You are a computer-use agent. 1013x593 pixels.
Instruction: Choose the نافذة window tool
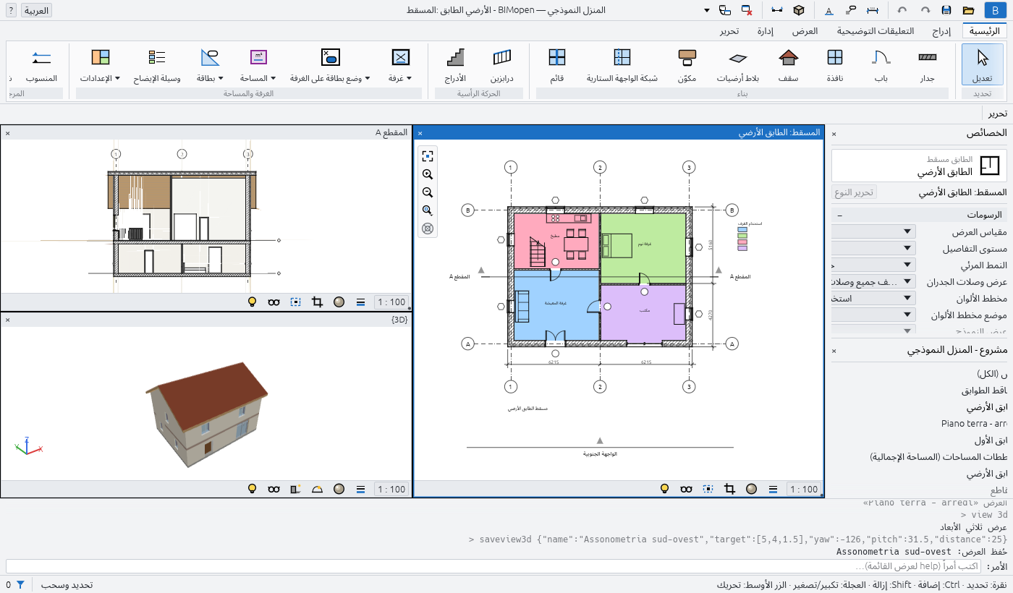click(x=834, y=64)
